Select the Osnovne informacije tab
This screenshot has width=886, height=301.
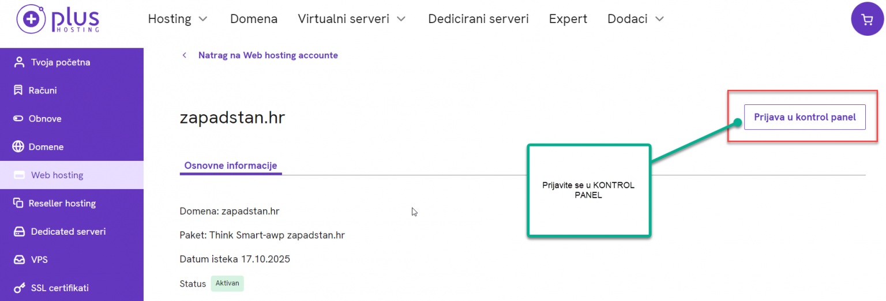[231, 165]
